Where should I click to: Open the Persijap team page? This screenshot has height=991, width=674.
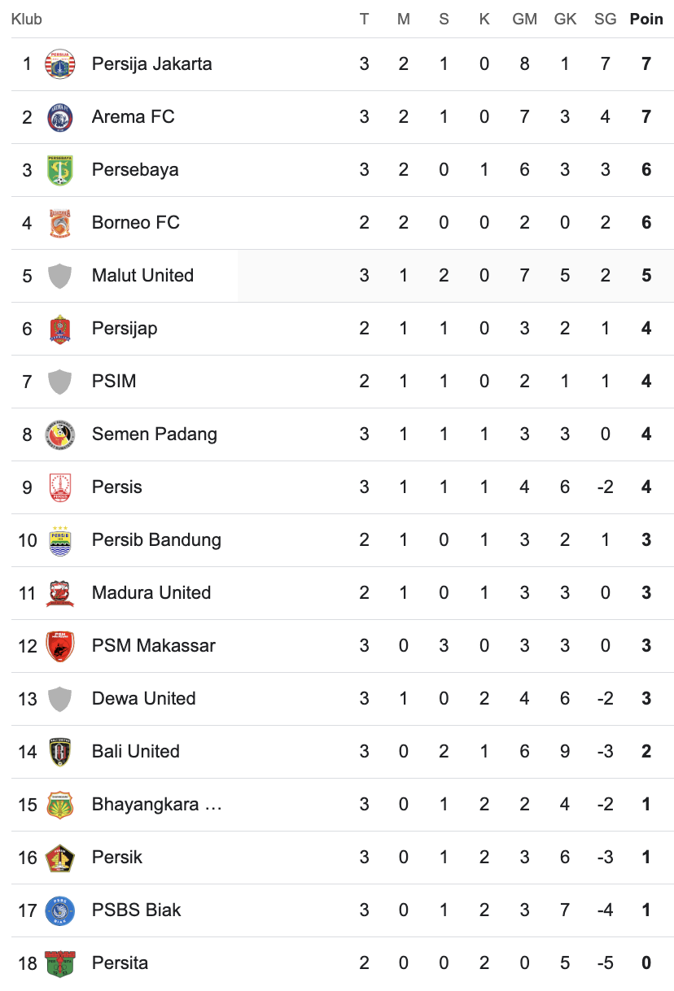click(125, 329)
